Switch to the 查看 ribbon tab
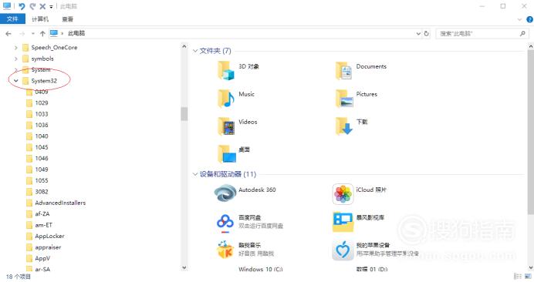The image size is (534, 282). pyautogui.click(x=67, y=19)
